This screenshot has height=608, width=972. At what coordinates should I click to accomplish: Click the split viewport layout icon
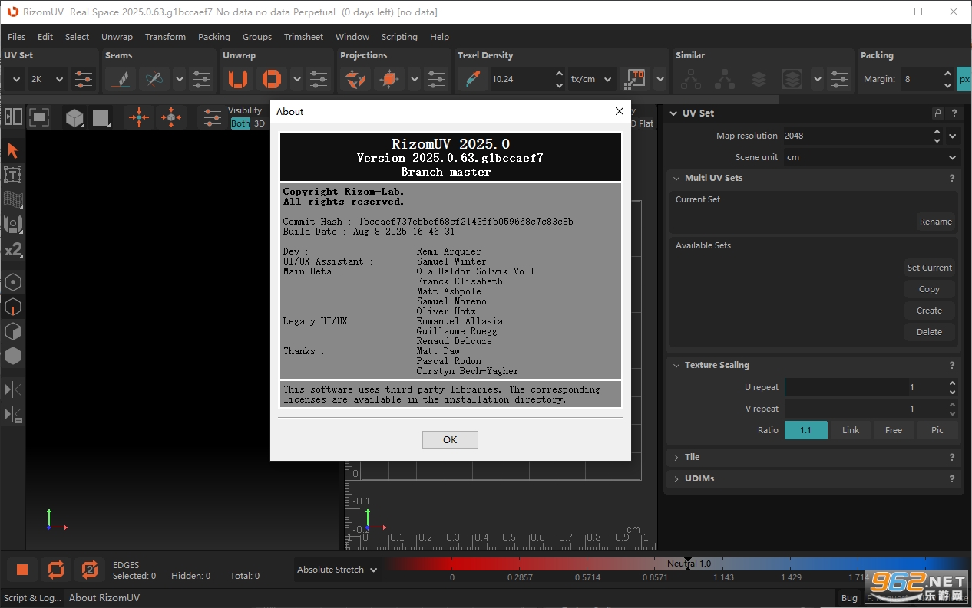pyautogui.click(x=13, y=117)
